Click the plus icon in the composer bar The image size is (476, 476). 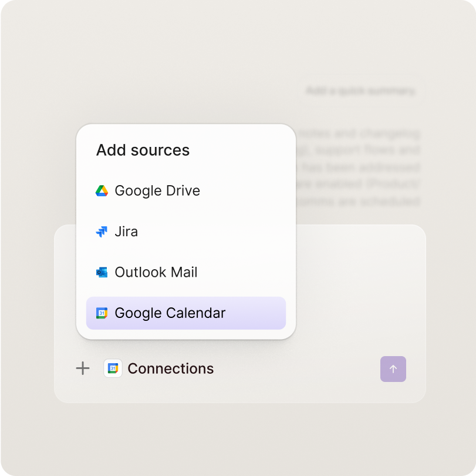click(83, 369)
